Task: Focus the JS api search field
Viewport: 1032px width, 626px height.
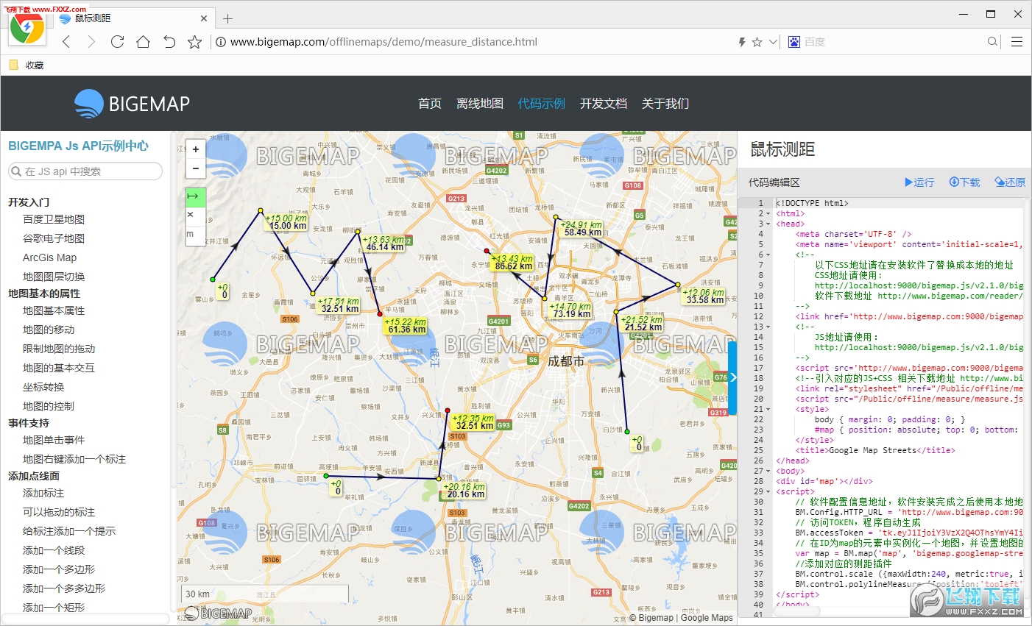Action: pyautogui.click(x=85, y=171)
